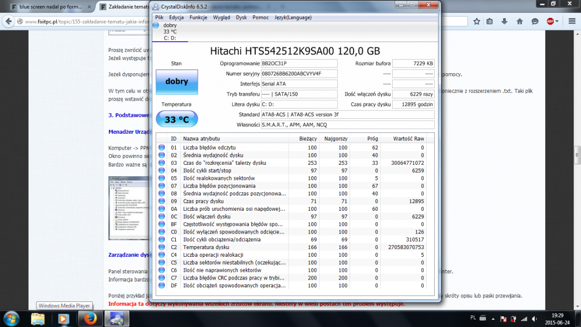Click status orb for attribute C1 Ilość cykli obciążenia
Viewport: 581px width, 327px height.
click(x=161, y=240)
